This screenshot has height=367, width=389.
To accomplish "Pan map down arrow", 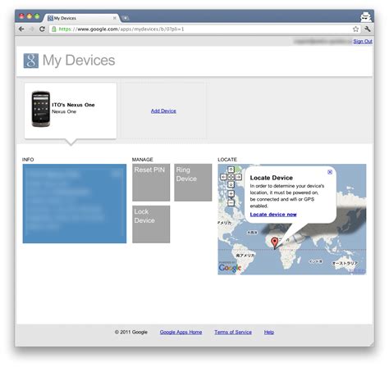I will click(231, 184).
